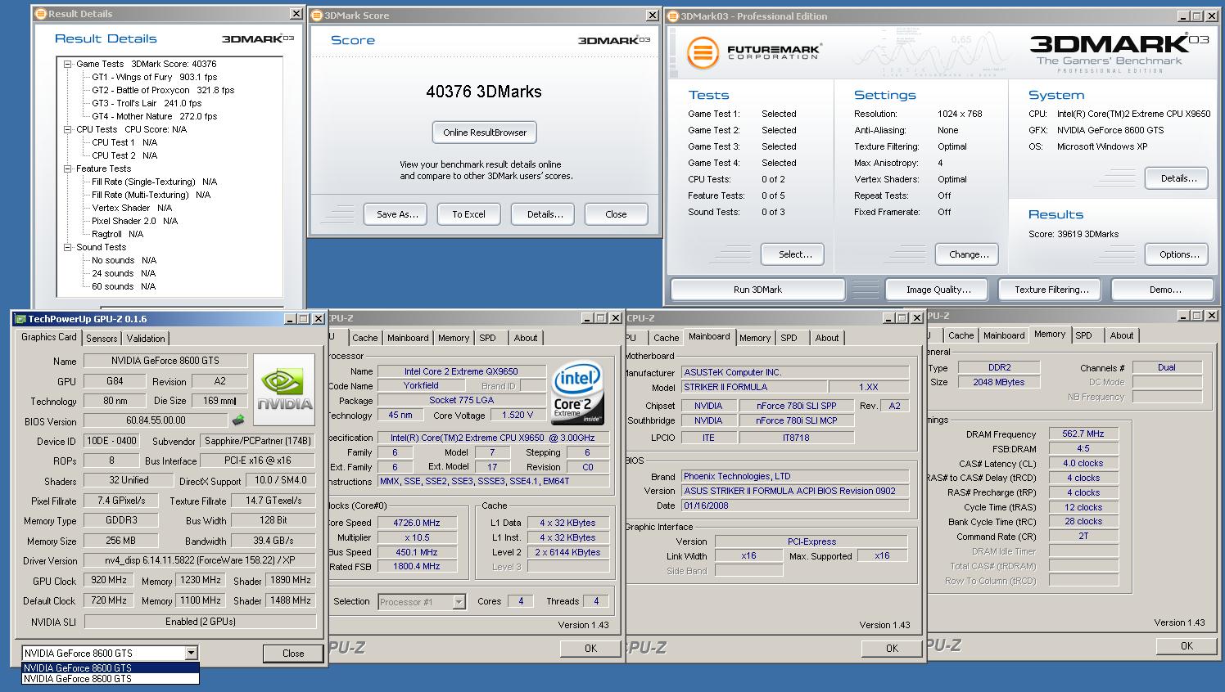The height and width of the screenshot is (692, 1225).
Task: Click the Online ResultBrowser button
Action: tap(485, 133)
